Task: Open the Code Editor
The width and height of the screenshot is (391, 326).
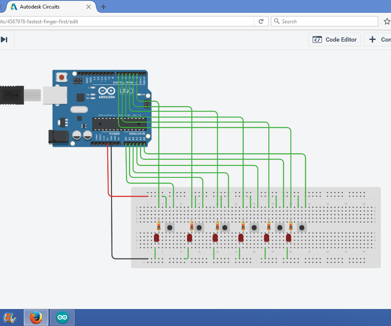Action: [x=335, y=39]
